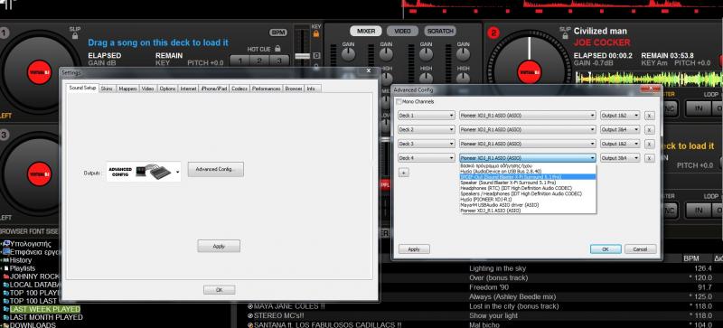This screenshot has width=723, height=328.
Task: Open the Deck 1 source dropdown
Action: pyautogui.click(x=426, y=116)
